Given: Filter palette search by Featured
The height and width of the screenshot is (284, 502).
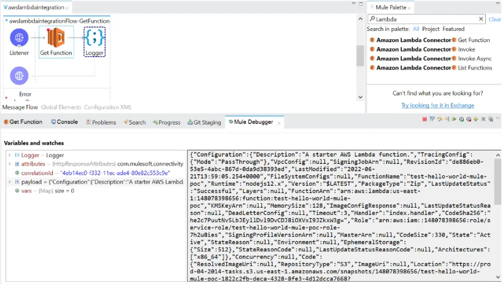Looking at the screenshot, I should click(453, 29).
